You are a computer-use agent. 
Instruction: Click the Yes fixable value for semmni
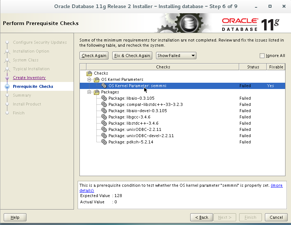pos(270,86)
